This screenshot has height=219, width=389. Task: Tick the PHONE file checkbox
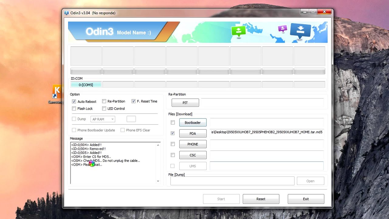[x=173, y=144]
